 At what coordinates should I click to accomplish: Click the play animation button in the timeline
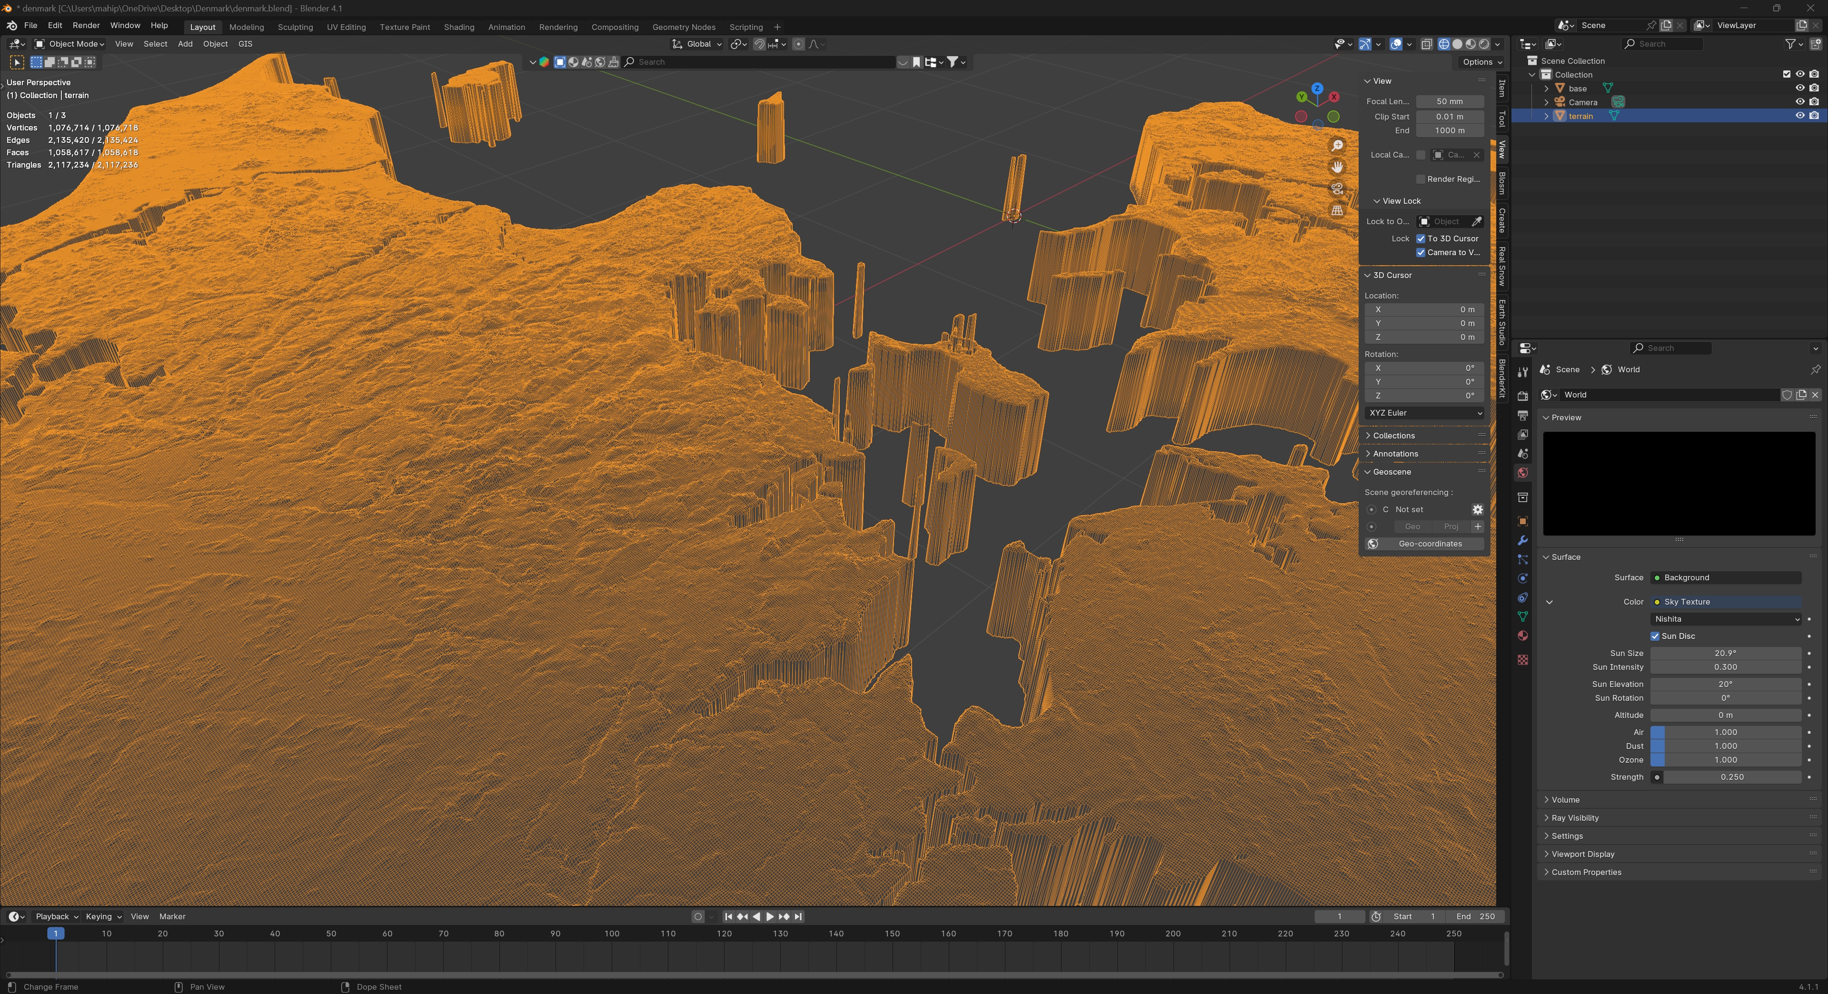pyautogui.click(x=770, y=917)
